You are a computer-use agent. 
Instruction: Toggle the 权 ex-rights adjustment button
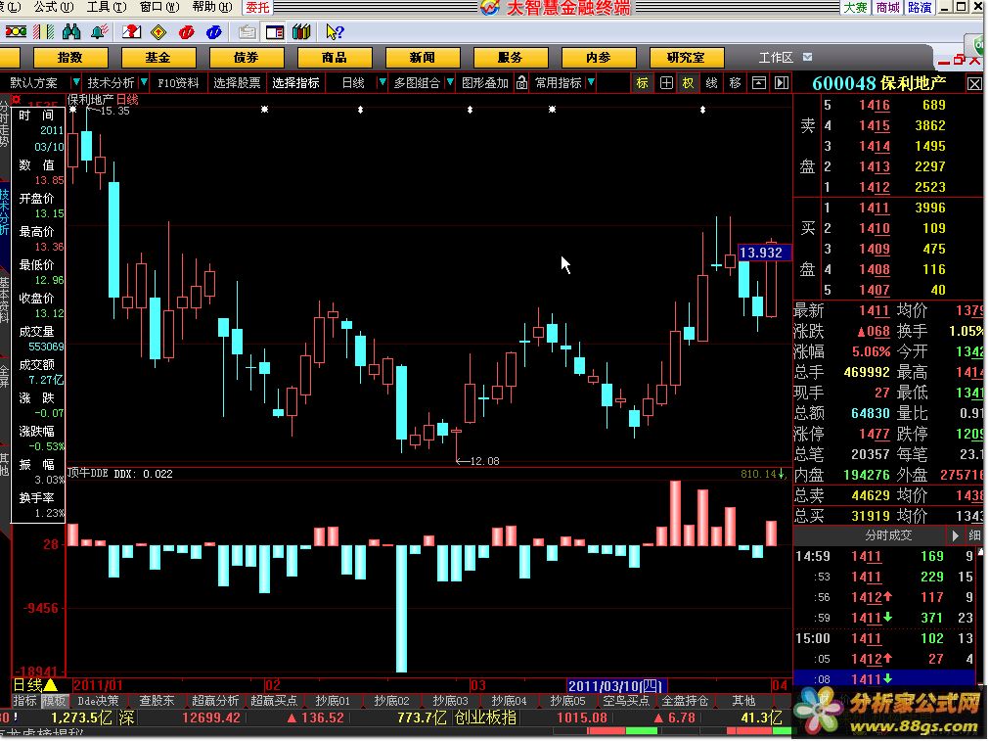[x=688, y=82]
